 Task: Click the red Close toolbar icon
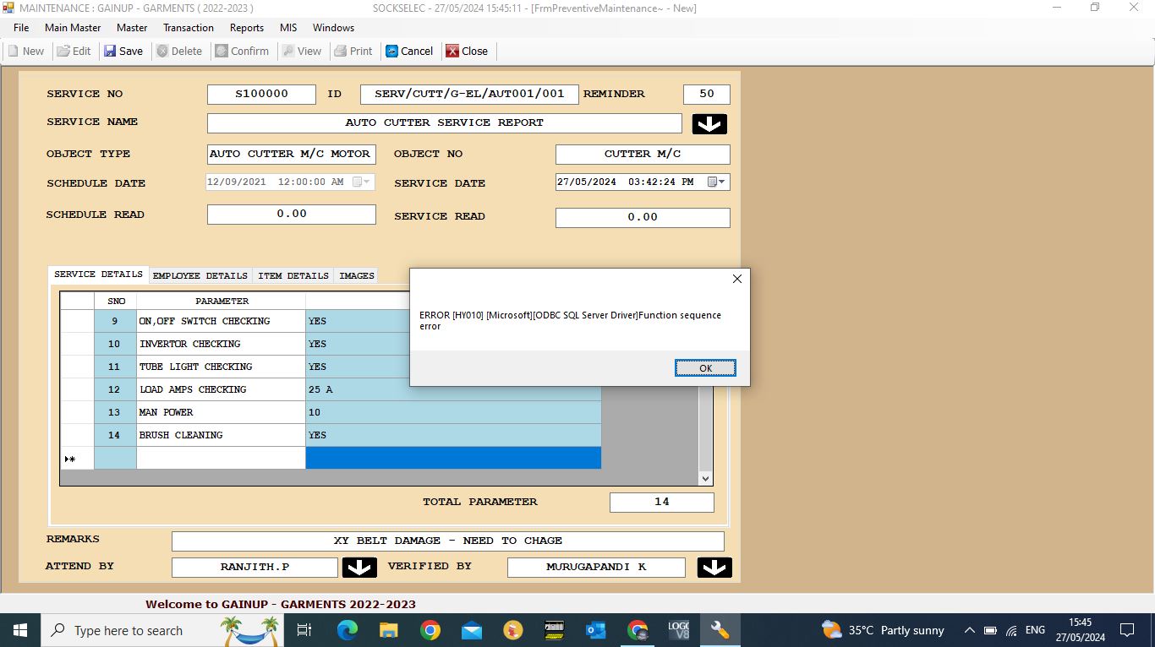click(x=452, y=51)
